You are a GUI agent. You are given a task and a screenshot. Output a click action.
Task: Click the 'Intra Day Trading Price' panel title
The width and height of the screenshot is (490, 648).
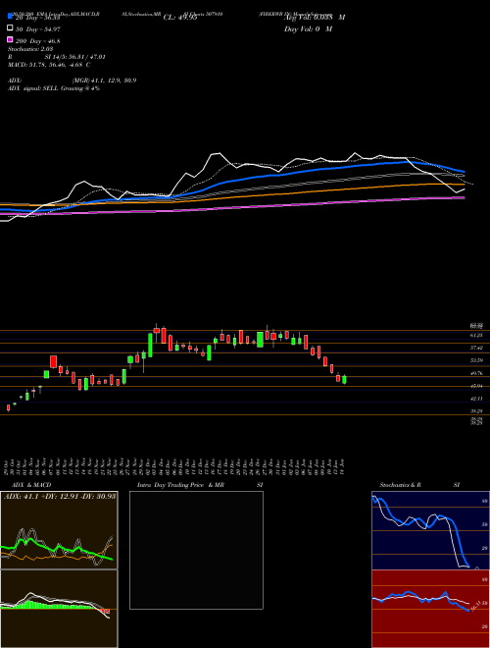tap(171, 485)
